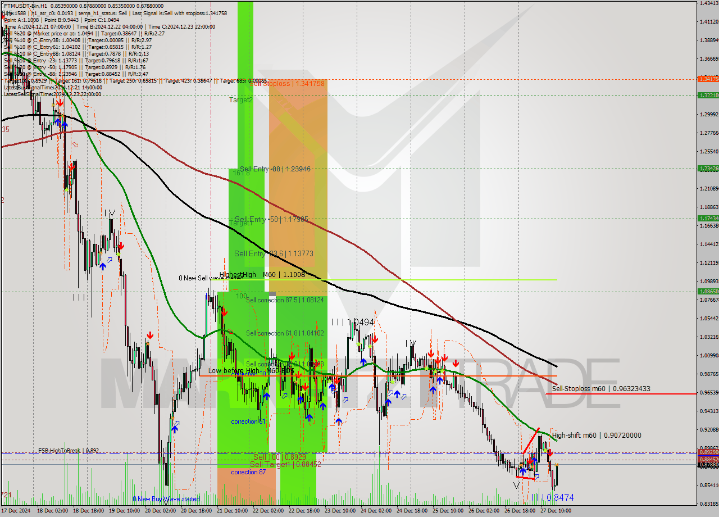The width and height of the screenshot is (719, 517).
Task: Select the 'Target2' chart label
Action: click(240, 99)
